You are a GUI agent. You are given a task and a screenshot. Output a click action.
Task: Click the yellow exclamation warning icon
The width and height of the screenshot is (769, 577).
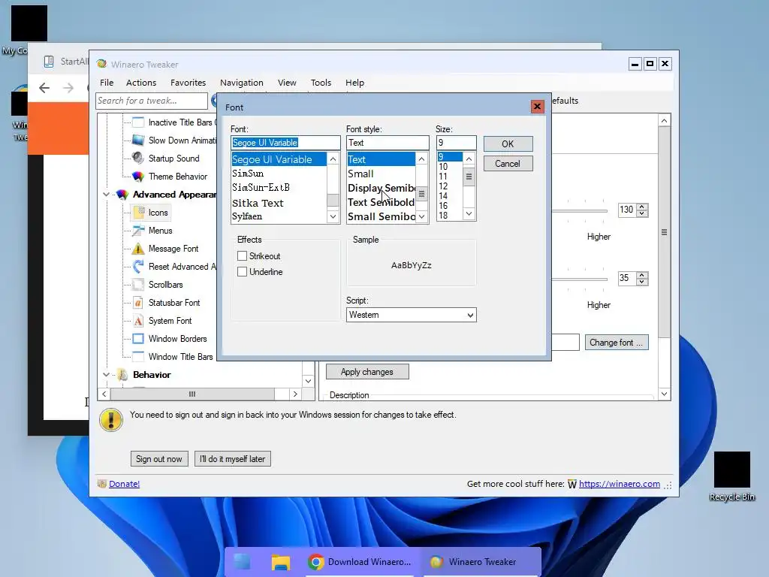(111, 420)
